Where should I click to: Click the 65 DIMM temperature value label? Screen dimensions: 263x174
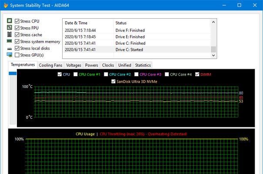click(241, 97)
